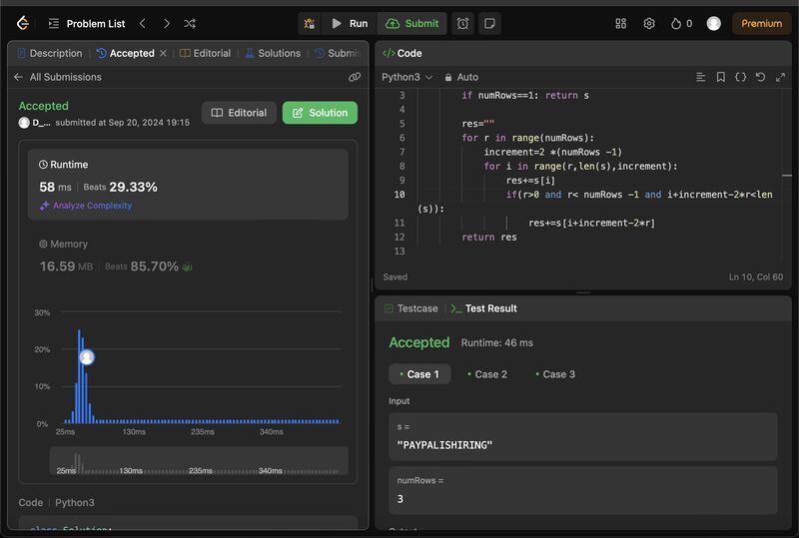Switch to the Description tab
799x538 pixels.
pos(49,53)
